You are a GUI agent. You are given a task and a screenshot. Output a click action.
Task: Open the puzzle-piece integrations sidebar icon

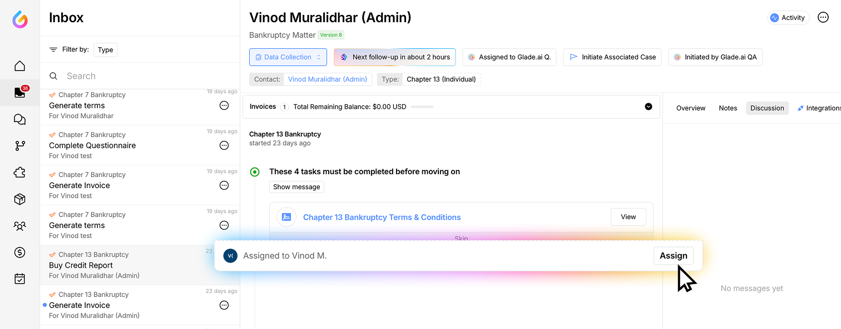tap(20, 173)
